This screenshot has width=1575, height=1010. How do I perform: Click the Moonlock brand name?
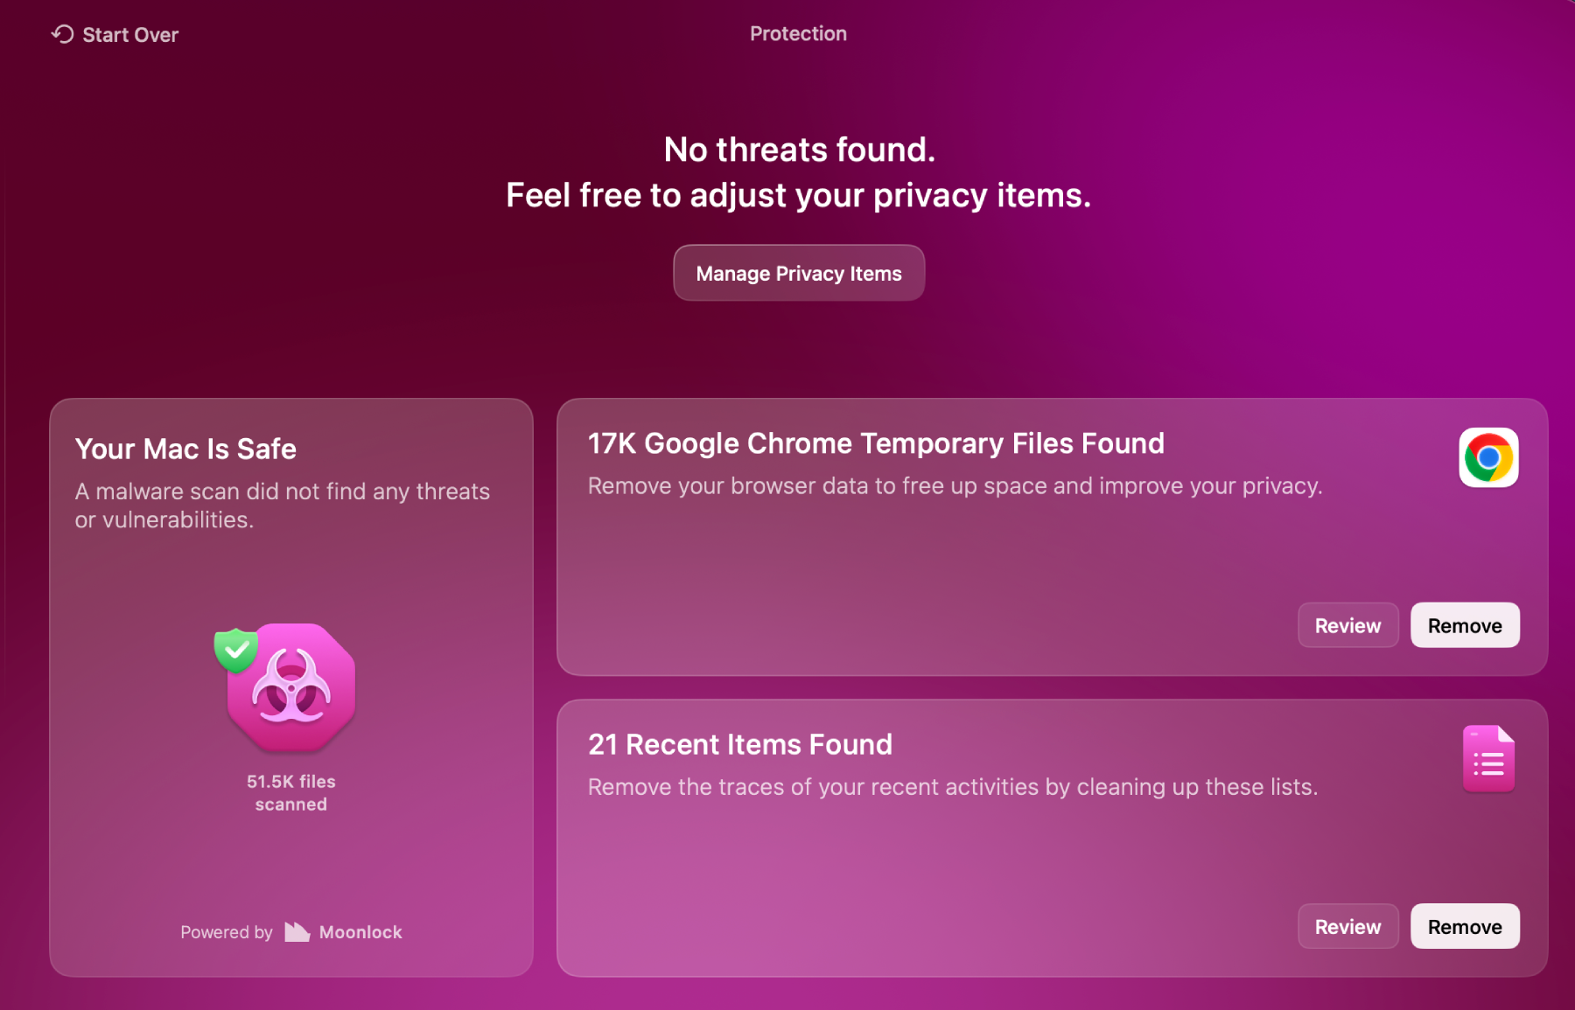pyautogui.click(x=360, y=932)
